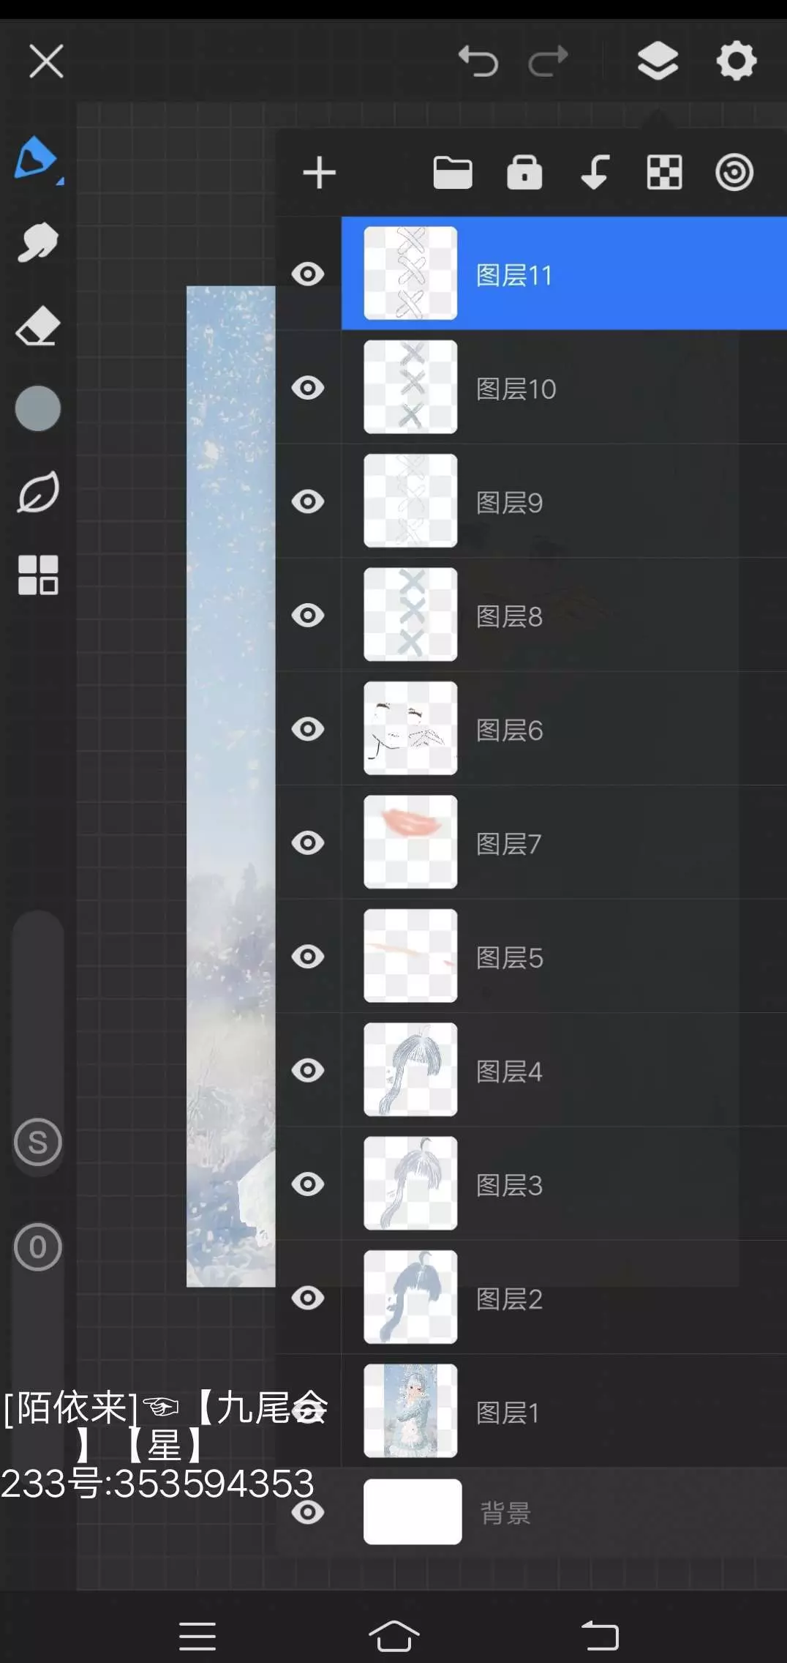Hide 图层11 using its eye icon
This screenshot has width=787, height=1663.
[x=308, y=274]
